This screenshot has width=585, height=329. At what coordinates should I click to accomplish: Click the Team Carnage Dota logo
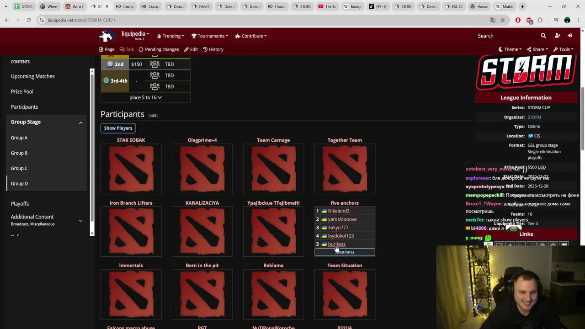273,169
